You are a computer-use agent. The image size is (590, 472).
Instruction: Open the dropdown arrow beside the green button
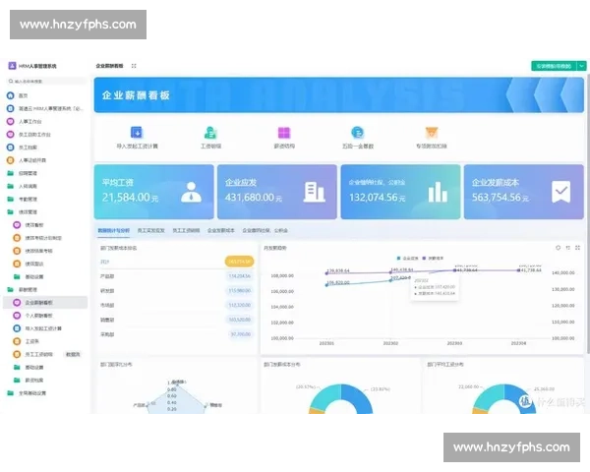point(579,66)
